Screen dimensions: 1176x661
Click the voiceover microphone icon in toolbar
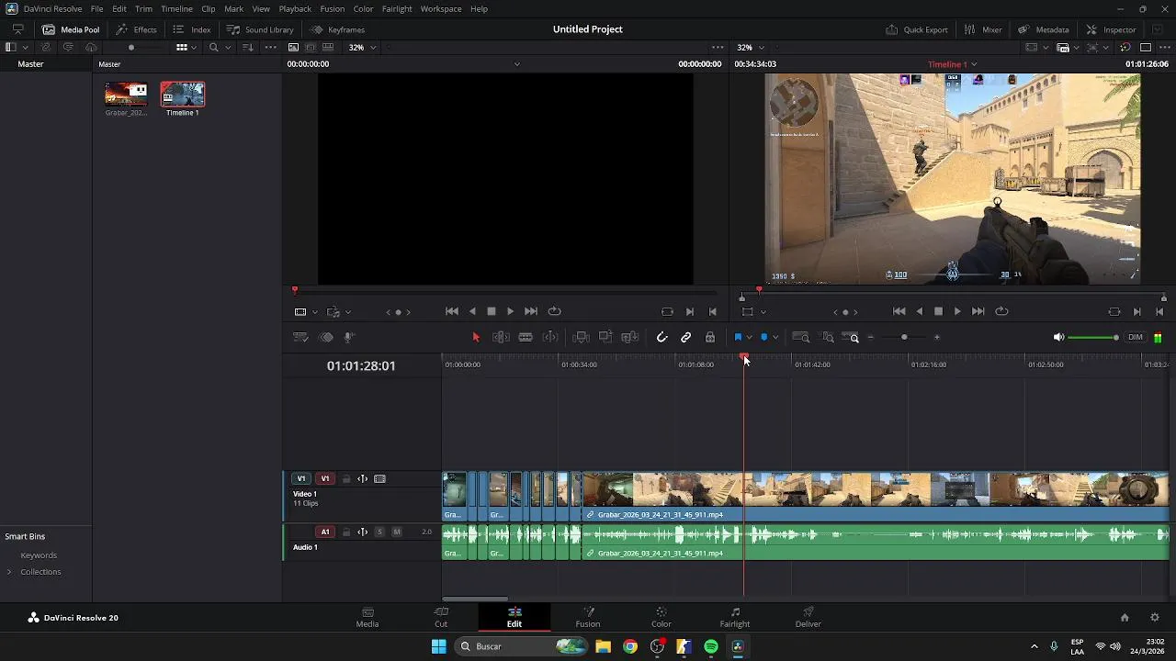click(x=349, y=338)
